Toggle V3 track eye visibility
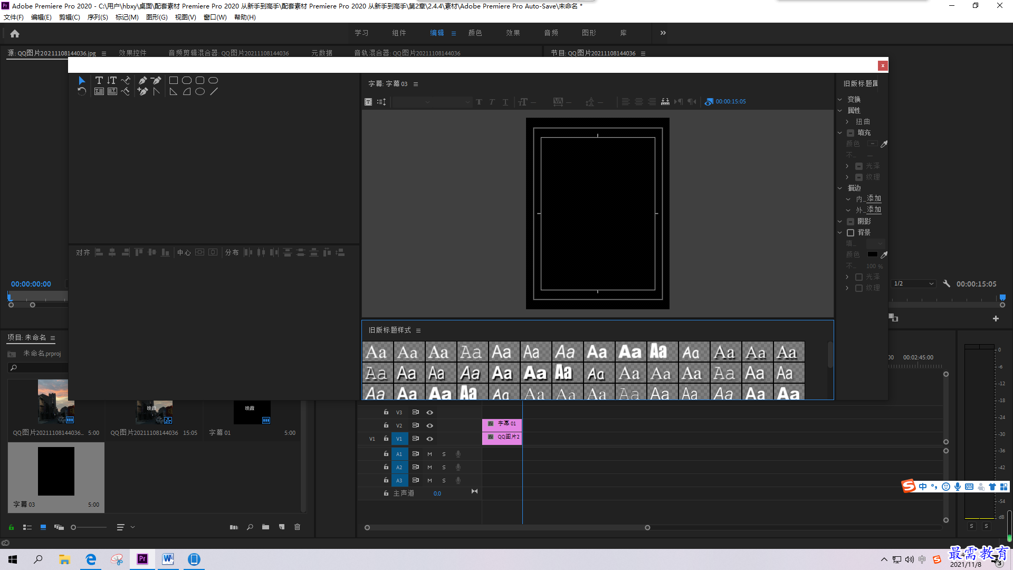The image size is (1013, 570). 430,412
